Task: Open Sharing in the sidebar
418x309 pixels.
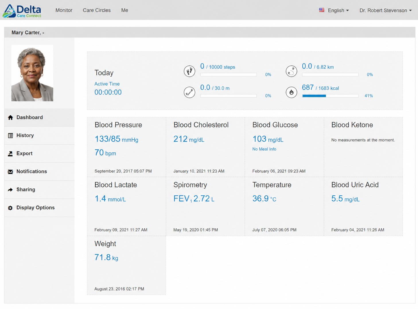Action: (39, 190)
